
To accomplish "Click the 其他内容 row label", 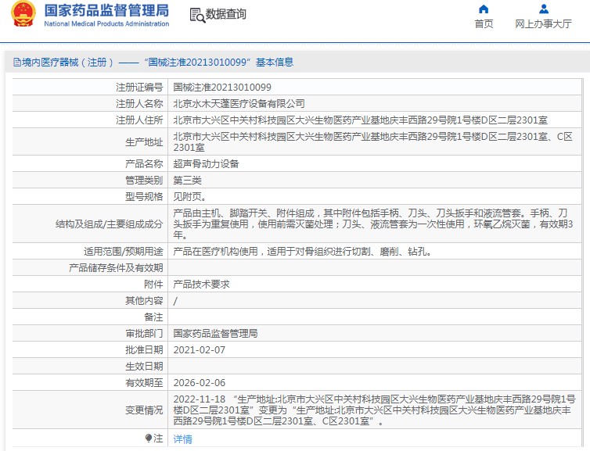I will coord(144,301).
